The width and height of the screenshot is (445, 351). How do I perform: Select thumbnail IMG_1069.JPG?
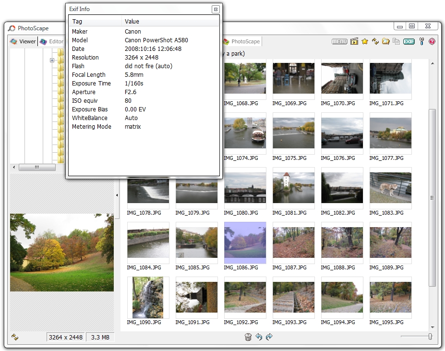293,78
